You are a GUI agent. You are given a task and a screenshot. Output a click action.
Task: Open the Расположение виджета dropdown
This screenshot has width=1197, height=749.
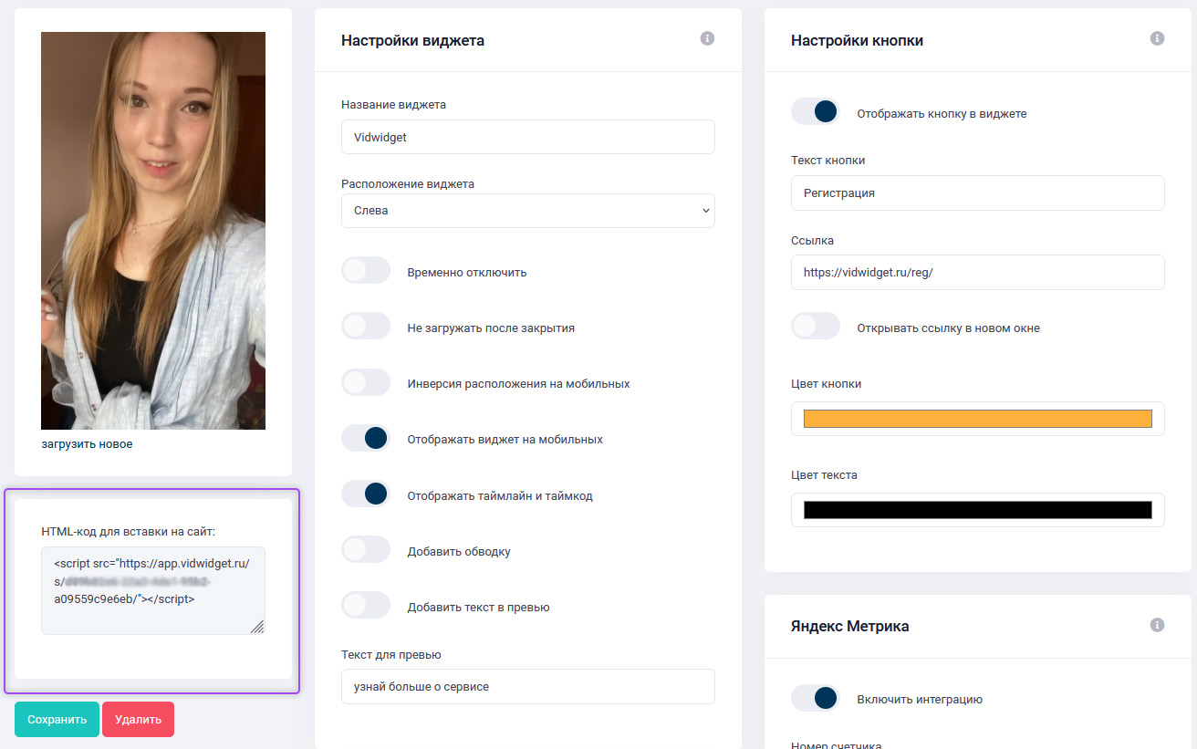(528, 211)
